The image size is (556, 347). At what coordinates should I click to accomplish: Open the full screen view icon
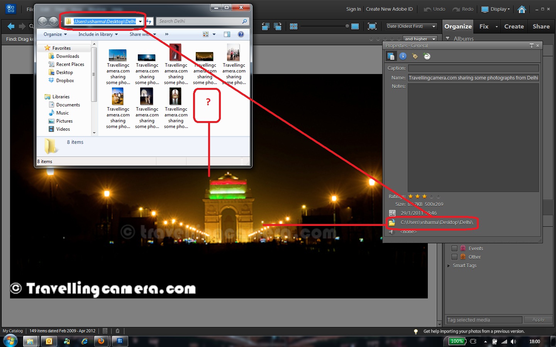372,26
